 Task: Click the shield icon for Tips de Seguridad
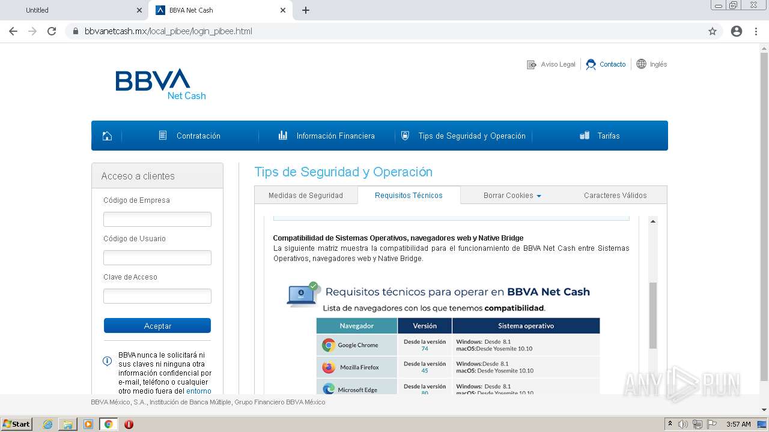tap(405, 136)
